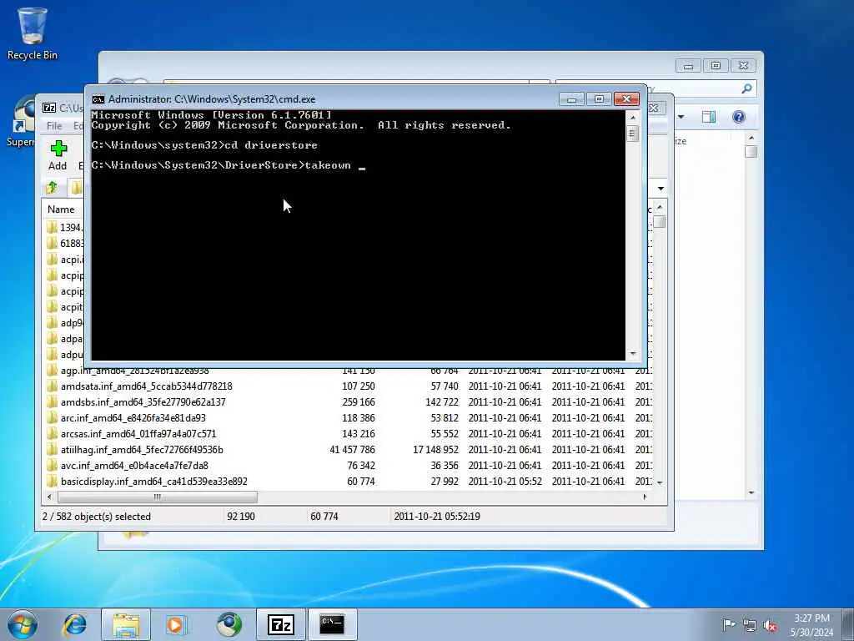Click the Explorer window scroll down arrow

pos(751,492)
